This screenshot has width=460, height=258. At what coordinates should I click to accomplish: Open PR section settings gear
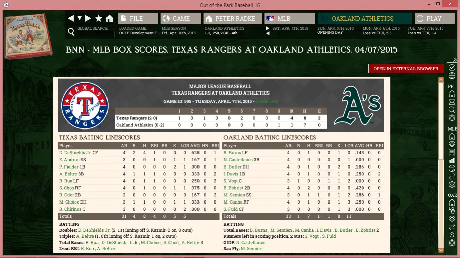coord(452,118)
